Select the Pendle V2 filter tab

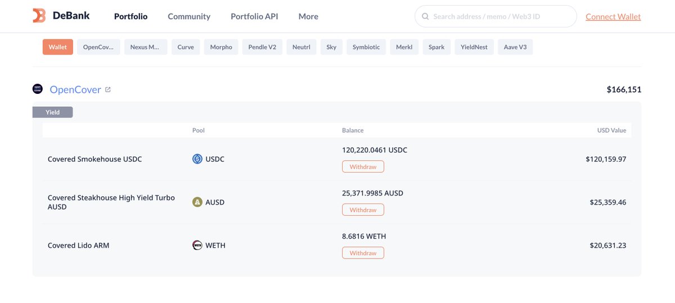click(262, 47)
